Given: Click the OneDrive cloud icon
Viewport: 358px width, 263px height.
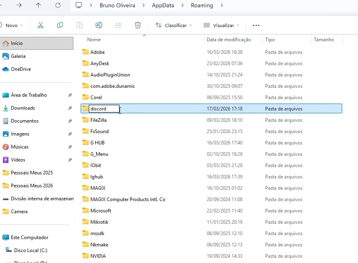Looking at the screenshot, I should point(6,69).
